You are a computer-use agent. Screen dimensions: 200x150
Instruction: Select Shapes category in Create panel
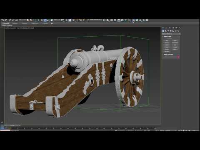click(x=165, y=31)
